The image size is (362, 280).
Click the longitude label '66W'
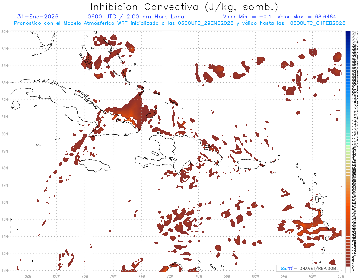click(x=256, y=276)
